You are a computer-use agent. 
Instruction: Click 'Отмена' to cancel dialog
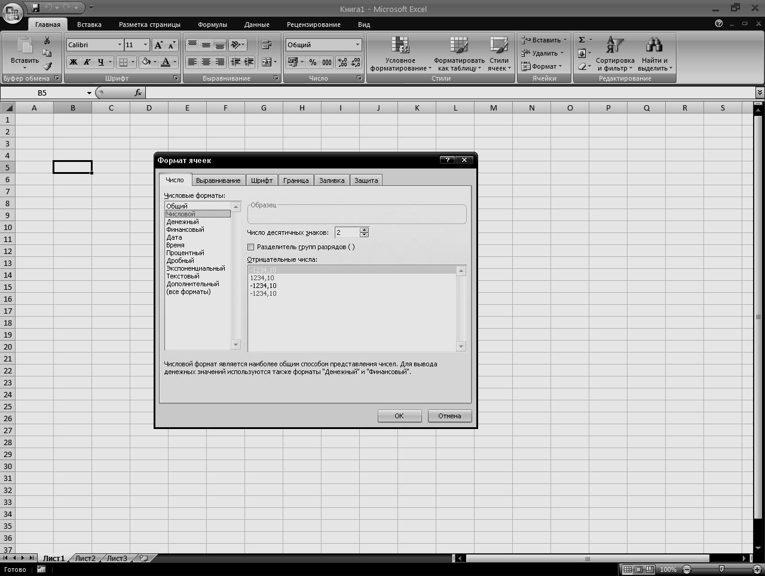(449, 416)
